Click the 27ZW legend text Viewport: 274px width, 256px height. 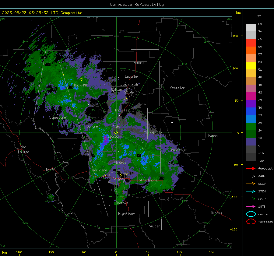pyautogui.click(x=262, y=191)
